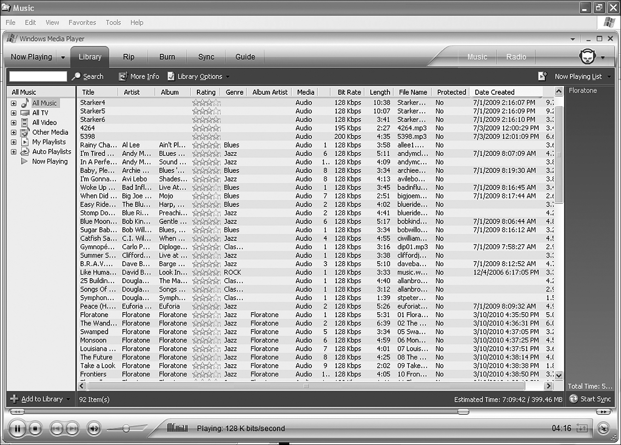The height and width of the screenshot is (445, 621).
Task: Click the All TV icon in the tree
Action: pyautogui.click(x=25, y=113)
